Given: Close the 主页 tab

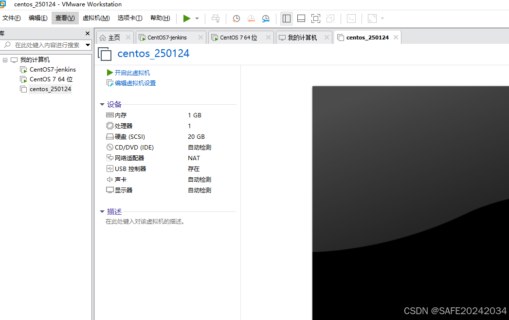Looking at the screenshot, I should click(128, 38).
